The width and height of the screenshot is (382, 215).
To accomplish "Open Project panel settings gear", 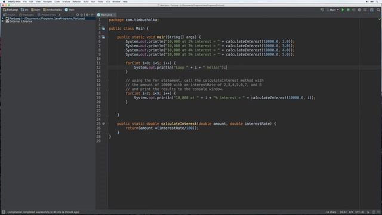I will click(87, 15).
